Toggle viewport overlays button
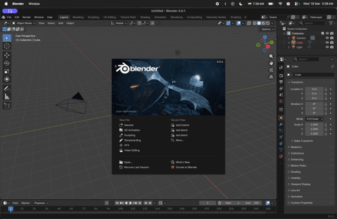The width and height of the screenshot is (337, 219). (238, 23)
